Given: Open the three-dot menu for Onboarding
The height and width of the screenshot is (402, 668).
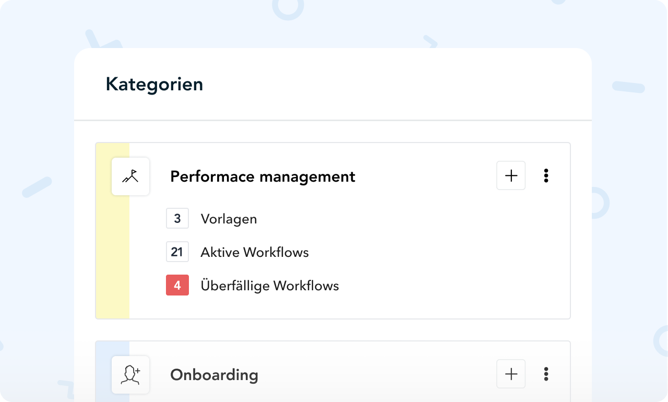Looking at the screenshot, I should tap(546, 374).
